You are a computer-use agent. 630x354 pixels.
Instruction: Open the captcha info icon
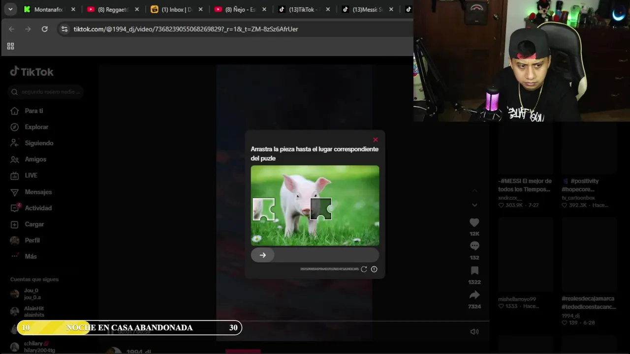tap(374, 269)
